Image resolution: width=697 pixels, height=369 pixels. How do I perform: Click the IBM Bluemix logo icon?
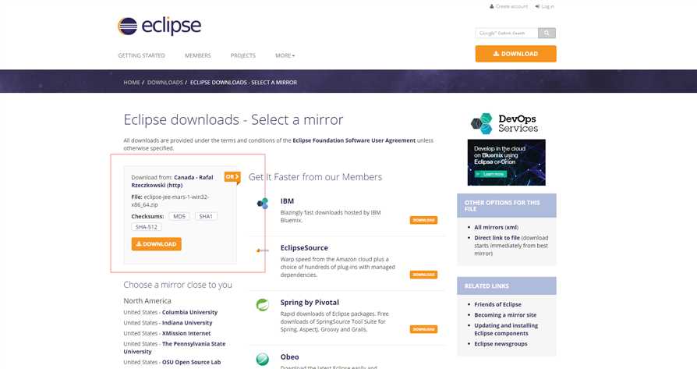coord(263,204)
